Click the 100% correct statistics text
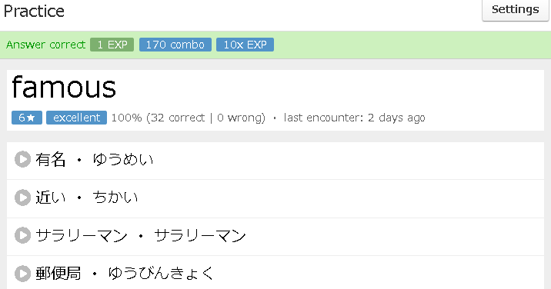 coord(189,118)
